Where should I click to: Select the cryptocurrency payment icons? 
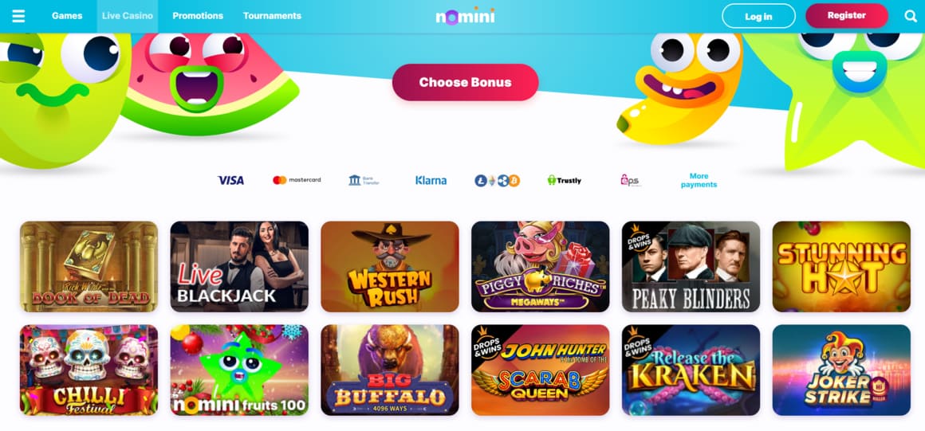tap(498, 180)
